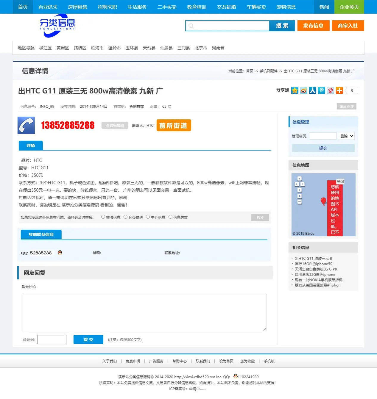This screenshot has width=377, height=399.
Task: Open 房屋租售 menu item
Action: point(78,7)
